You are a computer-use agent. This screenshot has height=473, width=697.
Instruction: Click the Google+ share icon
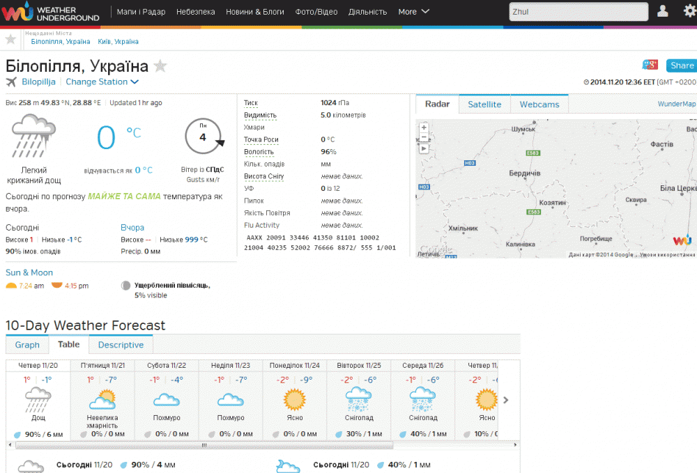[650, 65]
